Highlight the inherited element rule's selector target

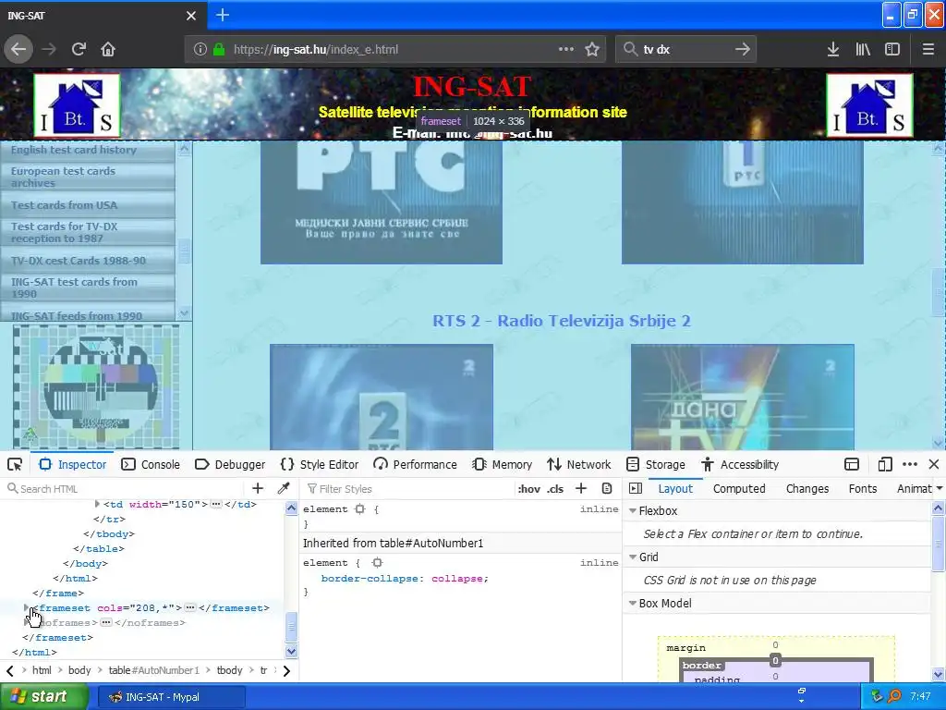[377, 563]
